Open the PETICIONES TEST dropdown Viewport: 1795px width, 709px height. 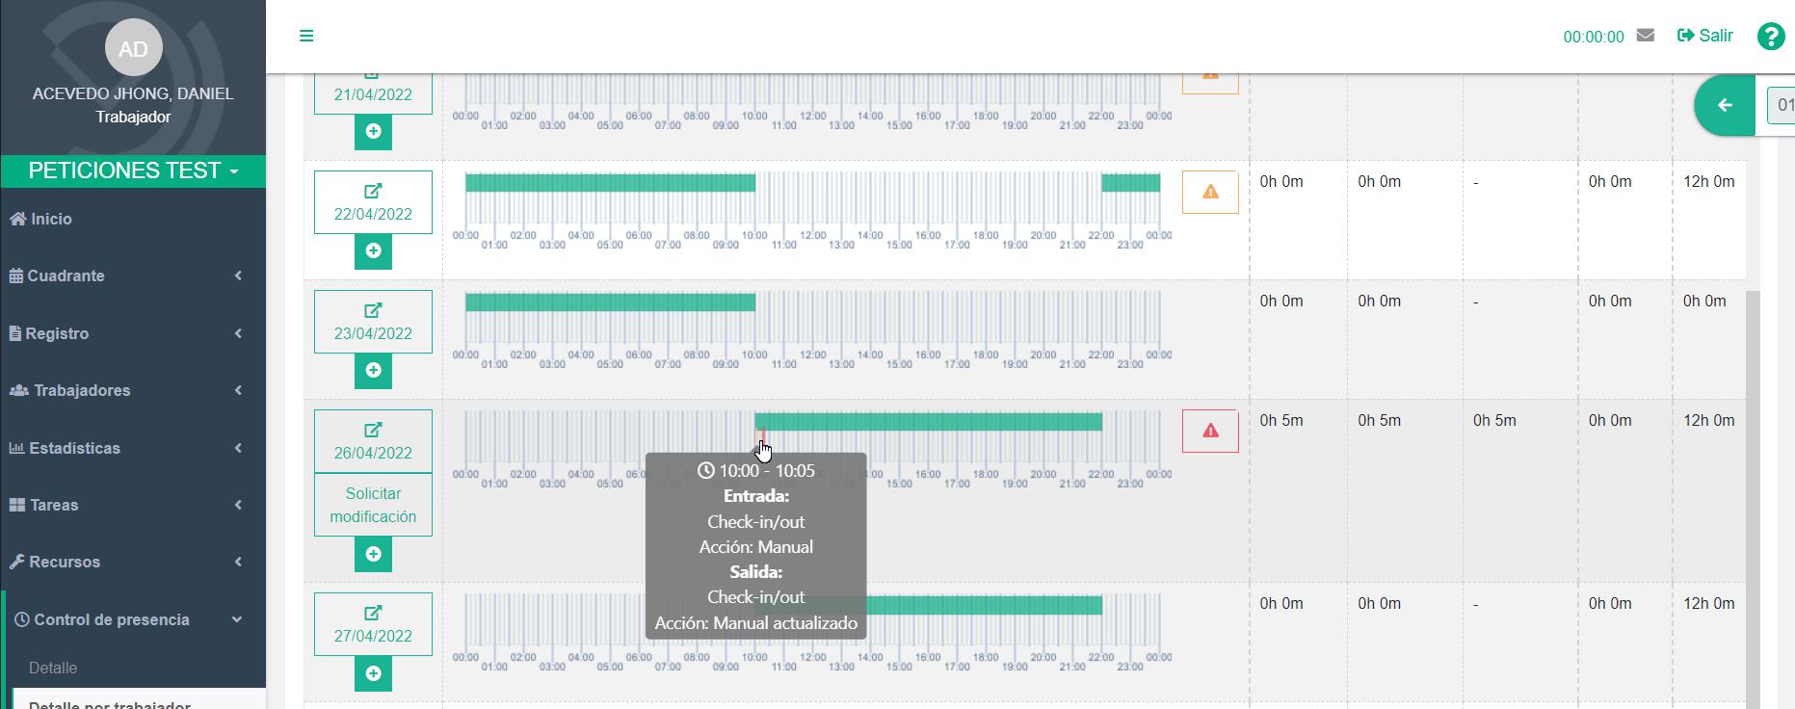click(x=133, y=171)
